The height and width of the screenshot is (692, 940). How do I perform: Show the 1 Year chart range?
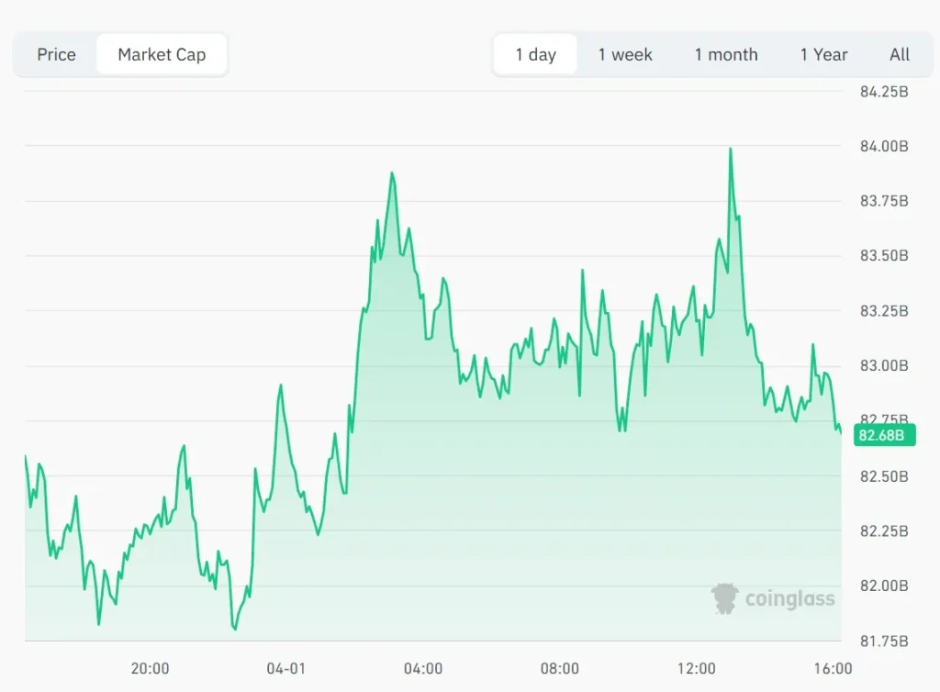point(823,55)
